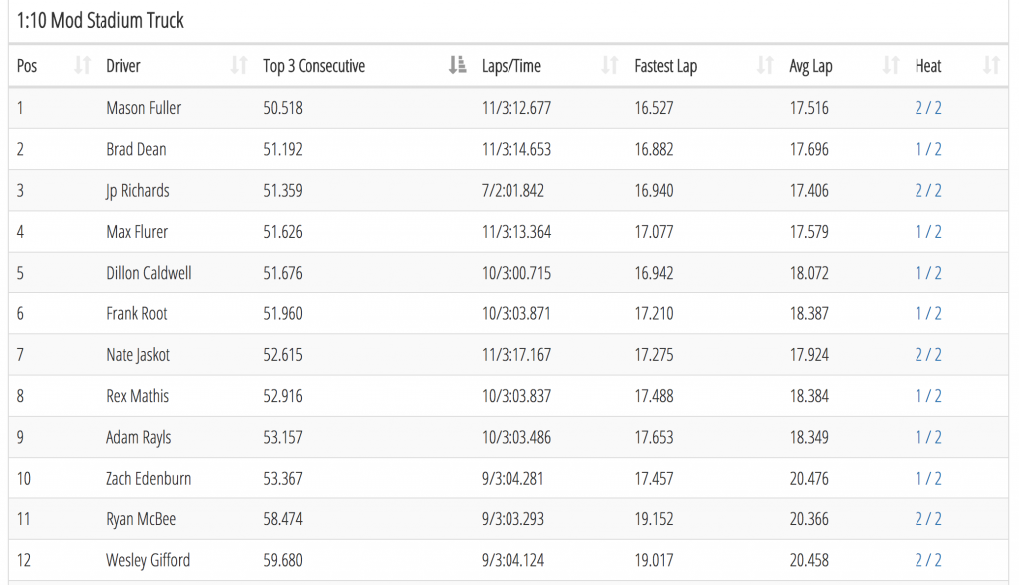Click the Top 3 Consecutive header text

313,66
